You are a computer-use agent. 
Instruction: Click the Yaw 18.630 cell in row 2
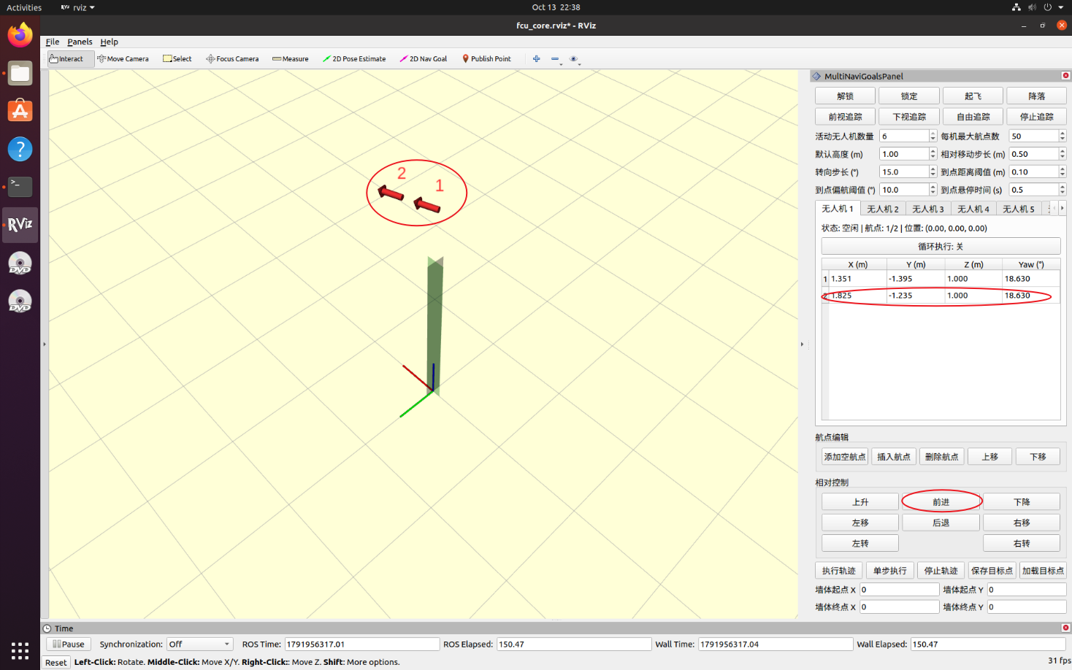1031,296
